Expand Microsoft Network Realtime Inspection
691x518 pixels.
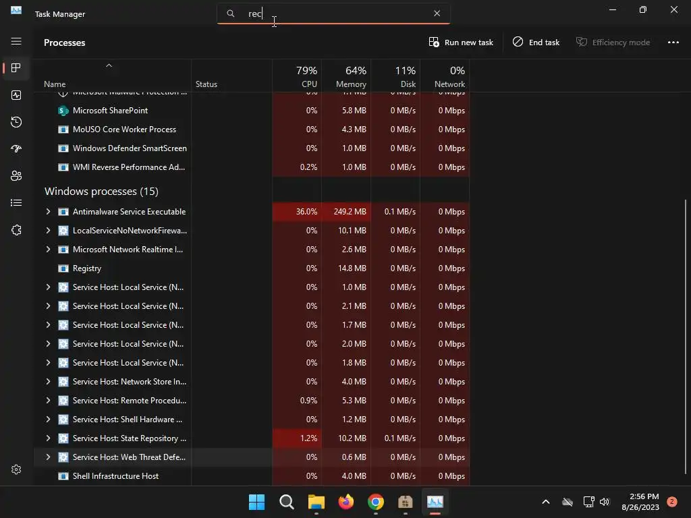tap(48, 250)
